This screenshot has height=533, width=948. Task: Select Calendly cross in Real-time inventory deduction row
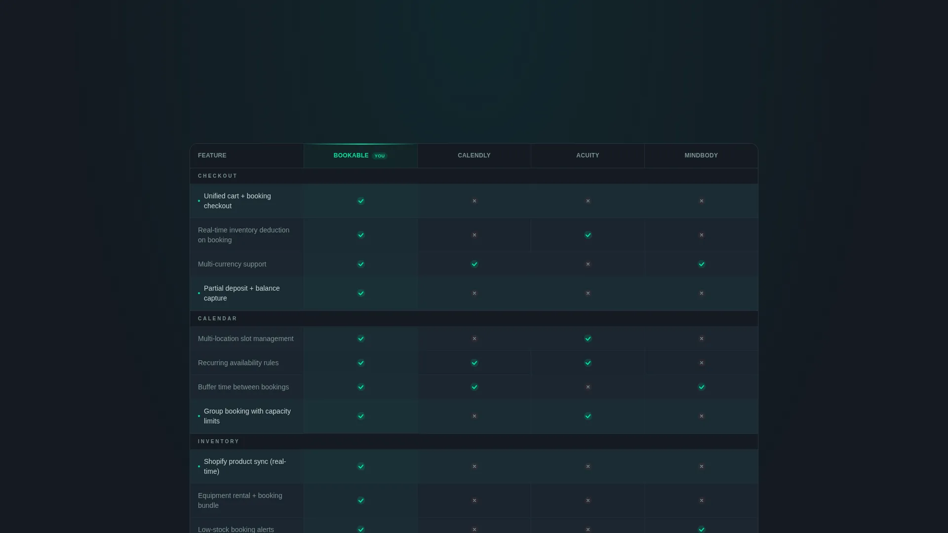tap(474, 235)
